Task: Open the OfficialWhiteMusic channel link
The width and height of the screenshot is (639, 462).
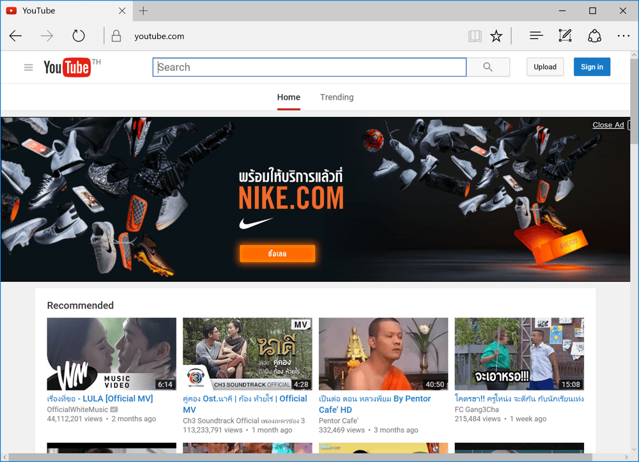Action: [x=77, y=410]
